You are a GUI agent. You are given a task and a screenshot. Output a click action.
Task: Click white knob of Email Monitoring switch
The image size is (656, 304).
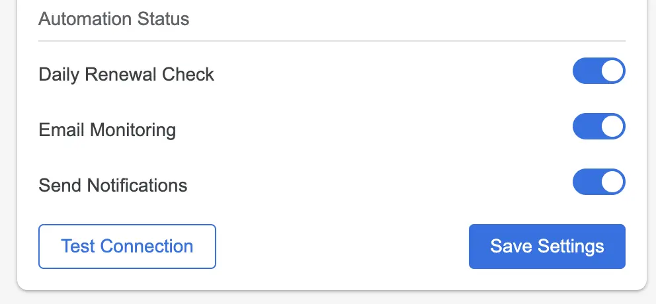click(612, 126)
